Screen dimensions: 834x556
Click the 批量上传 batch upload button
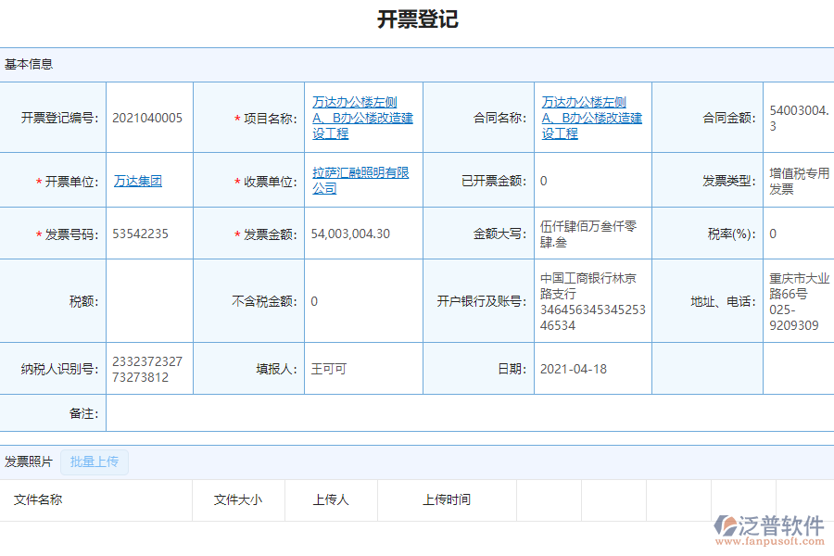[94, 461]
